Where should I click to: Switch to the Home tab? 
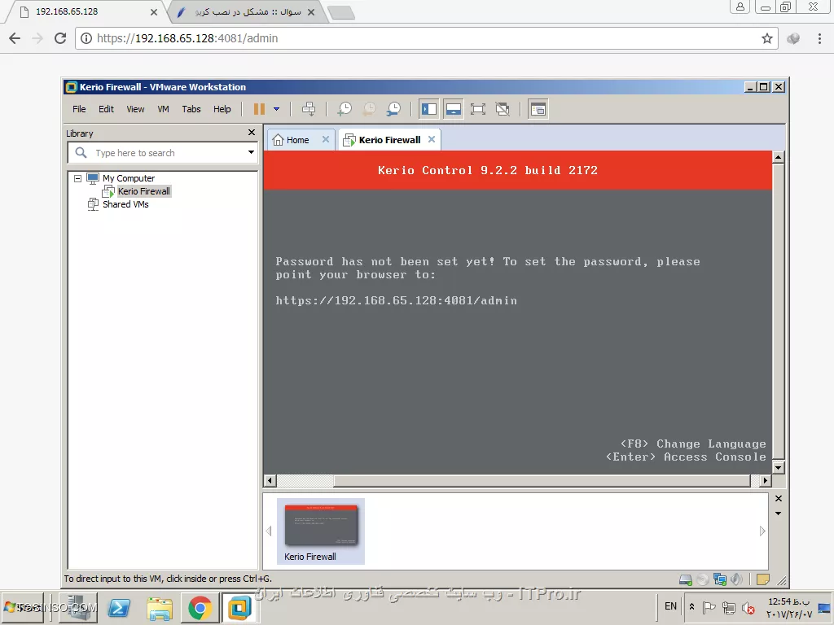pos(296,140)
